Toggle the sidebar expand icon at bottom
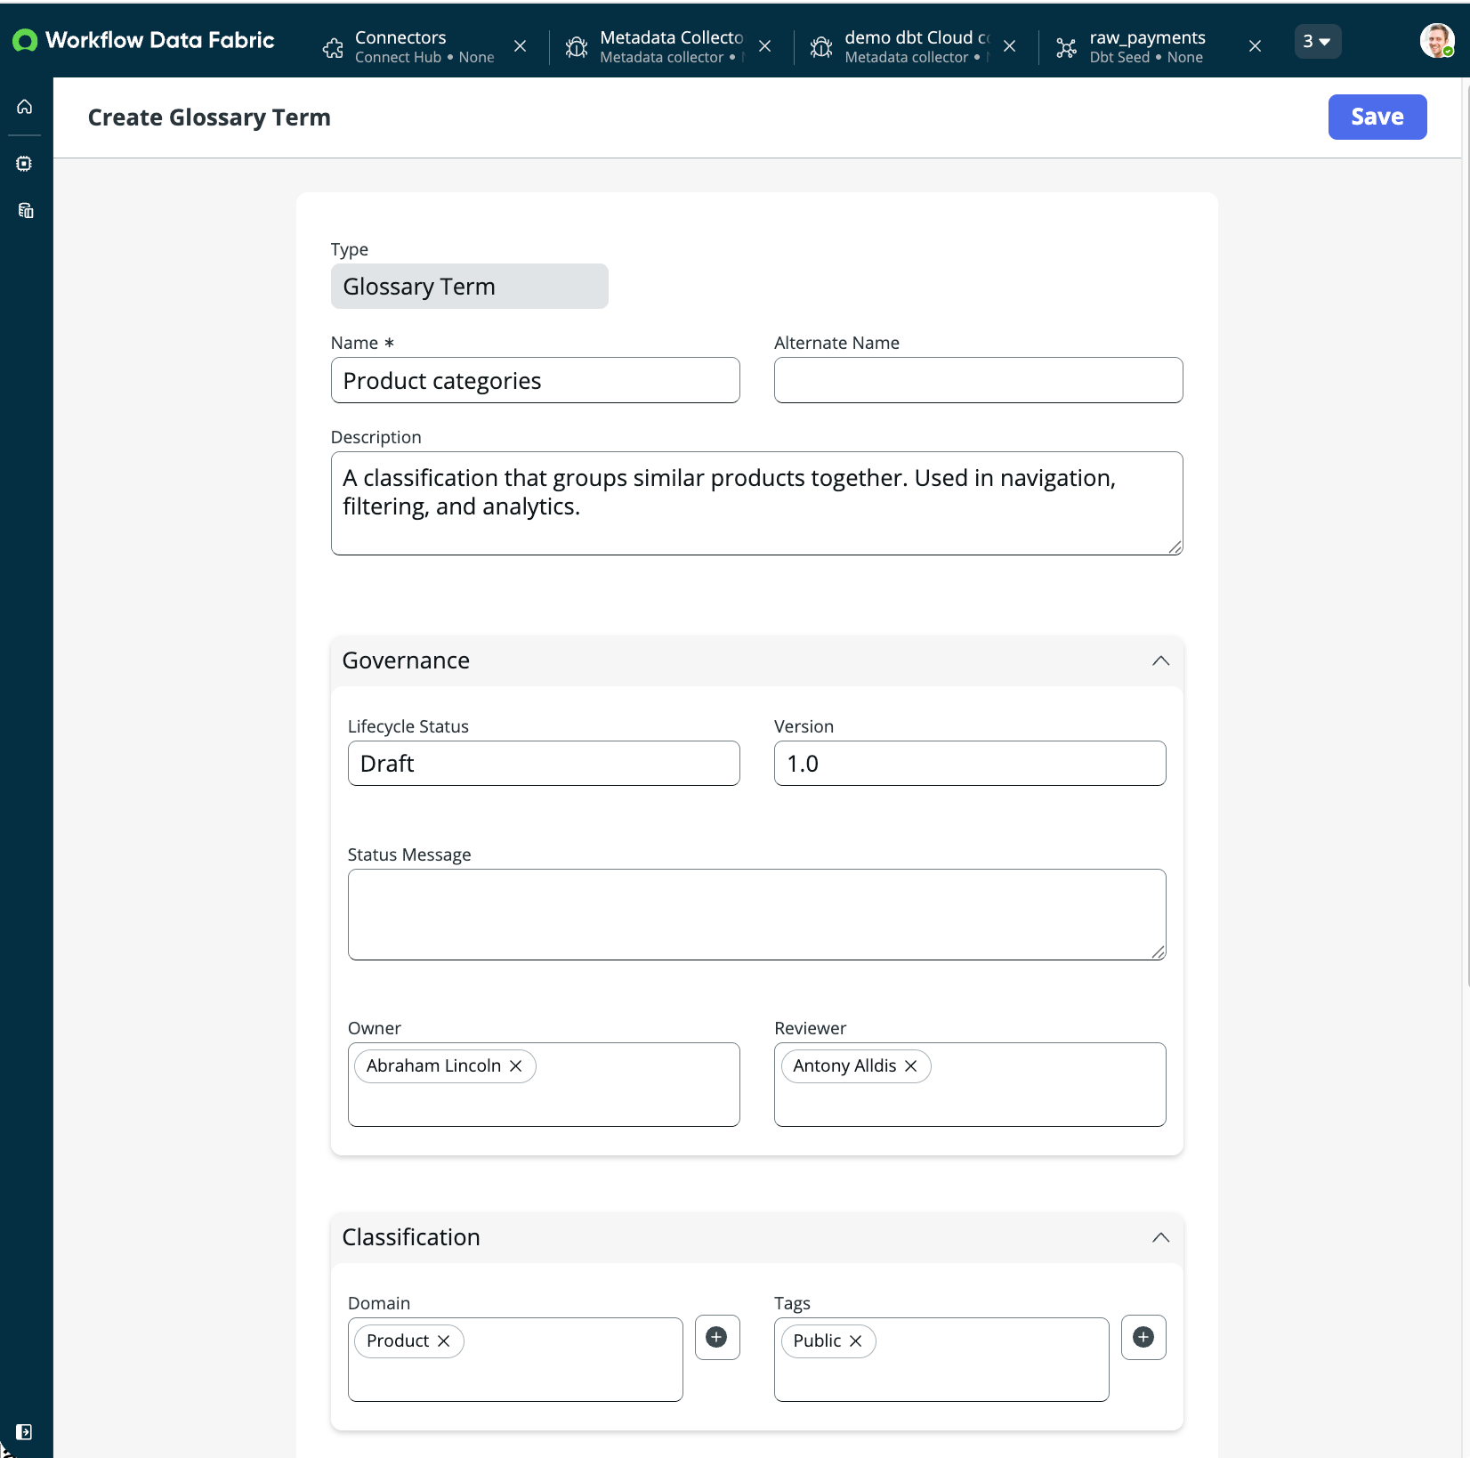 point(25,1432)
